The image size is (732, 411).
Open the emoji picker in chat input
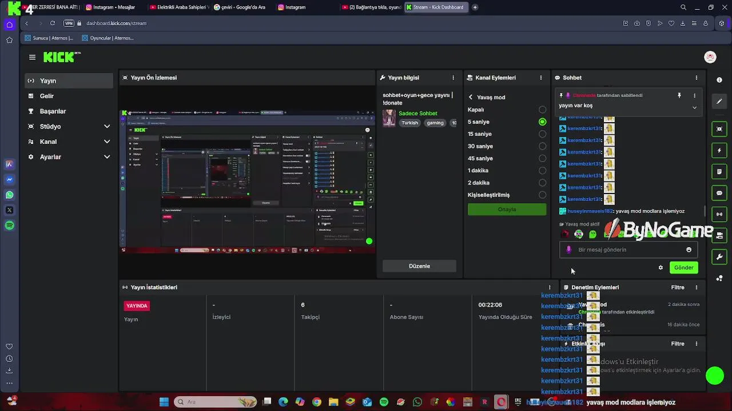pos(689,249)
